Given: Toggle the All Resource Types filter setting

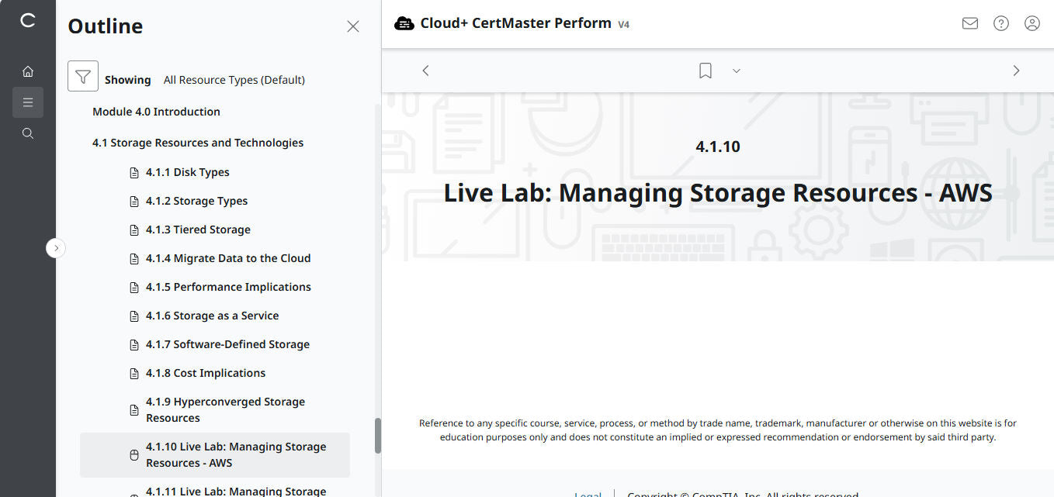Looking at the screenshot, I should pos(234,79).
